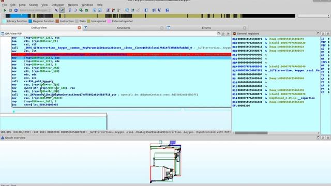
Task: Click the Library function legend color swatch
Action: click(x=4, y=21)
